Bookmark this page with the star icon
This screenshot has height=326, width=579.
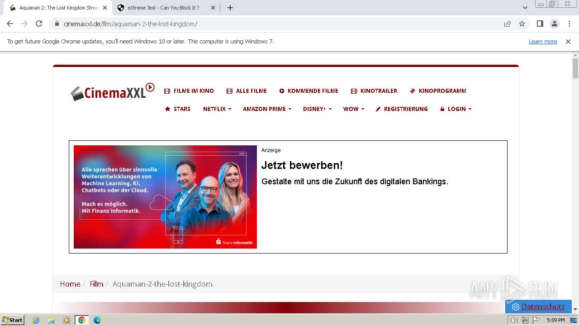(x=522, y=24)
